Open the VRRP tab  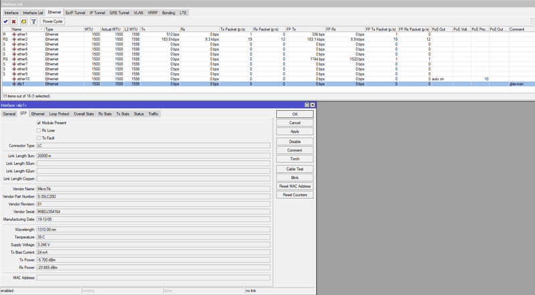152,13
